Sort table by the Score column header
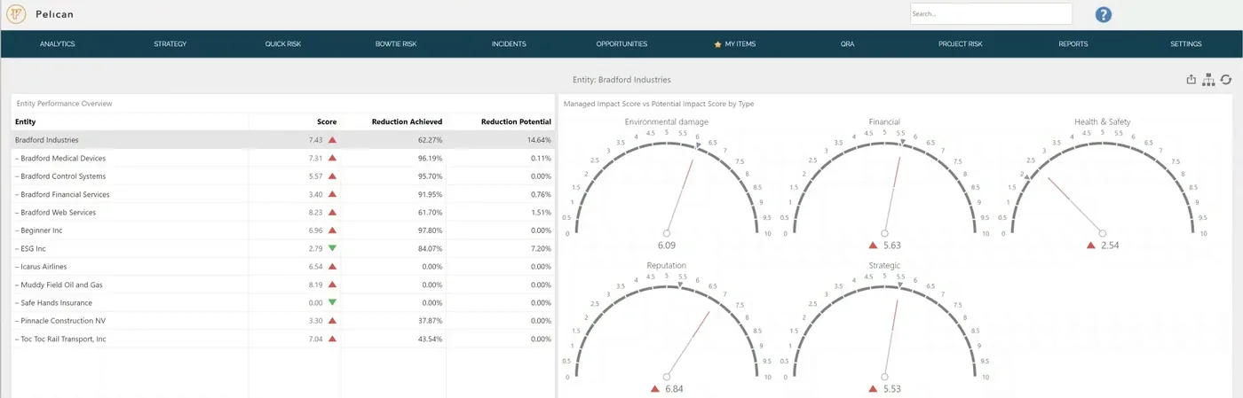Image resolution: width=1243 pixels, height=398 pixels. 327,121
